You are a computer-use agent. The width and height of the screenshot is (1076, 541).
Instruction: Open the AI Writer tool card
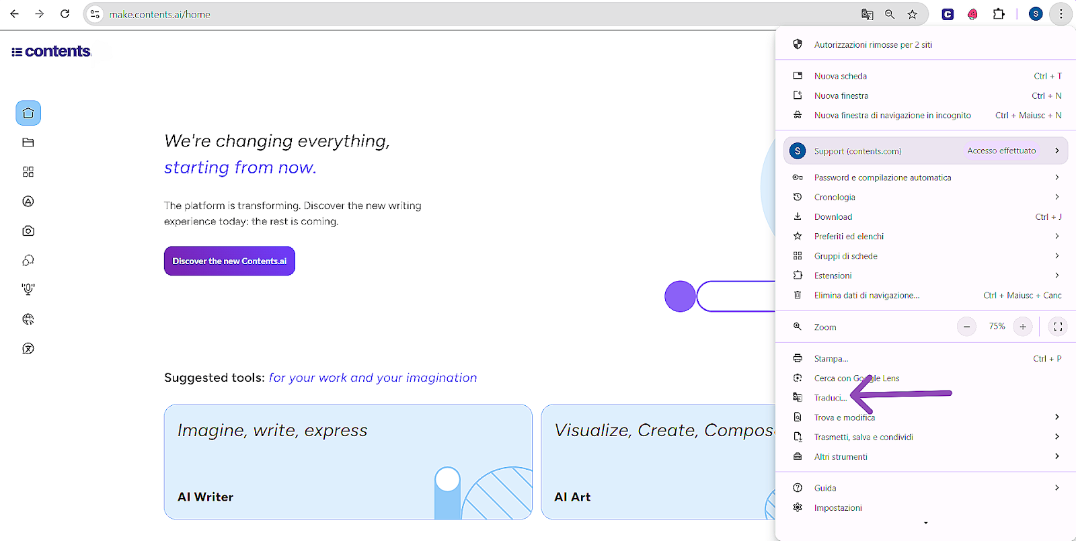click(348, 462)
